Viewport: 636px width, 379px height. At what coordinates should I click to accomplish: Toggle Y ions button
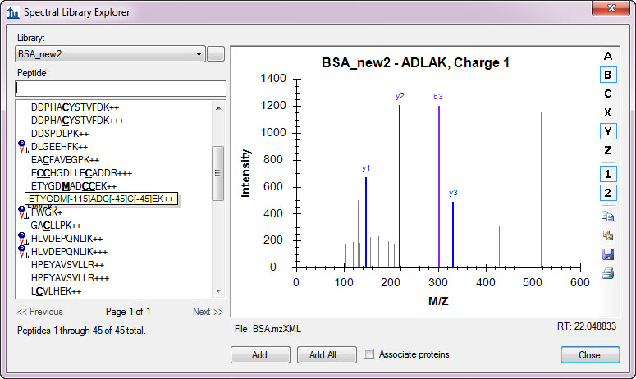click(607, 131)
